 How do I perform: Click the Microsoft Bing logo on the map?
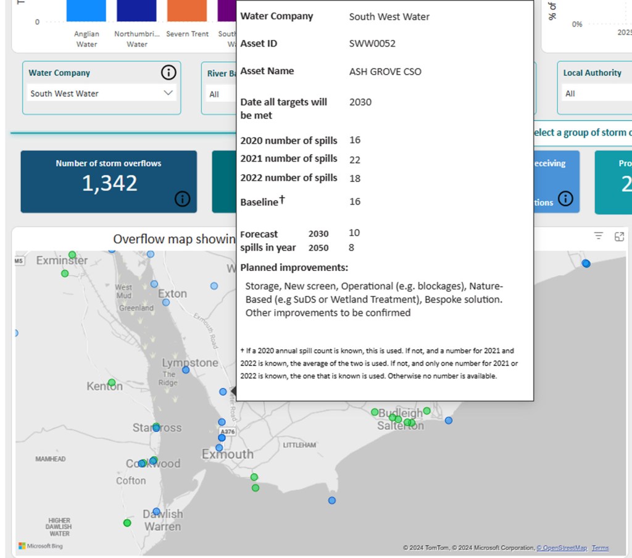(x=41, y=546)
